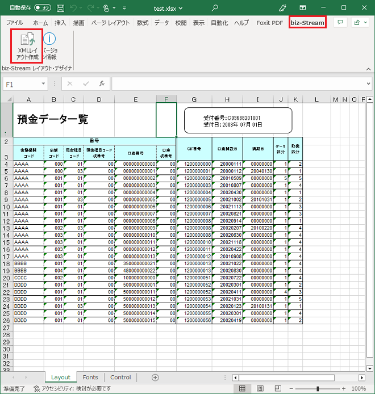Switch to Page Break Preview icon
The width and height of the screenshot is (375, 394).
tap(278, 388)
